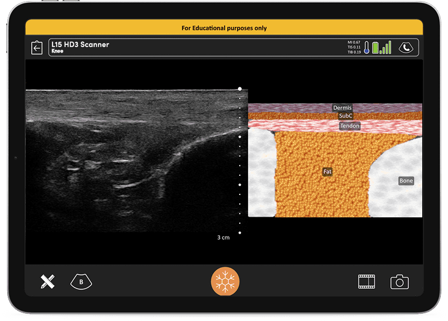The width and height of the screenshot is (448, 321).
Task: Select the Dermis label on diagram
Action: (342, 108)
